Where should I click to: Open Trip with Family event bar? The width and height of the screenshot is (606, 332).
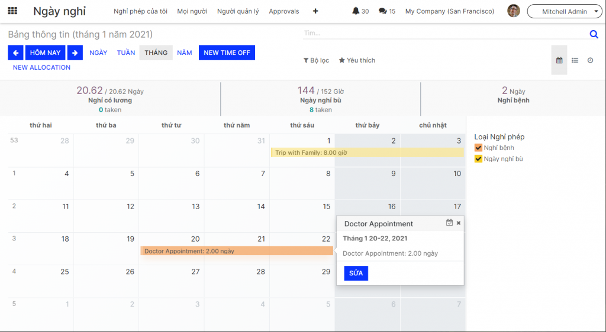(x=368, y=152)
